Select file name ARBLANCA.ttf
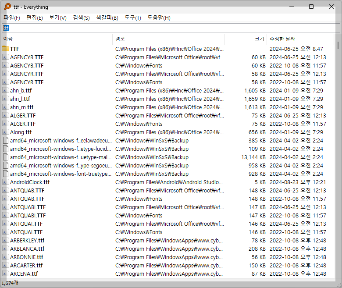The image size is (342, 288). (x=27, y=249)
